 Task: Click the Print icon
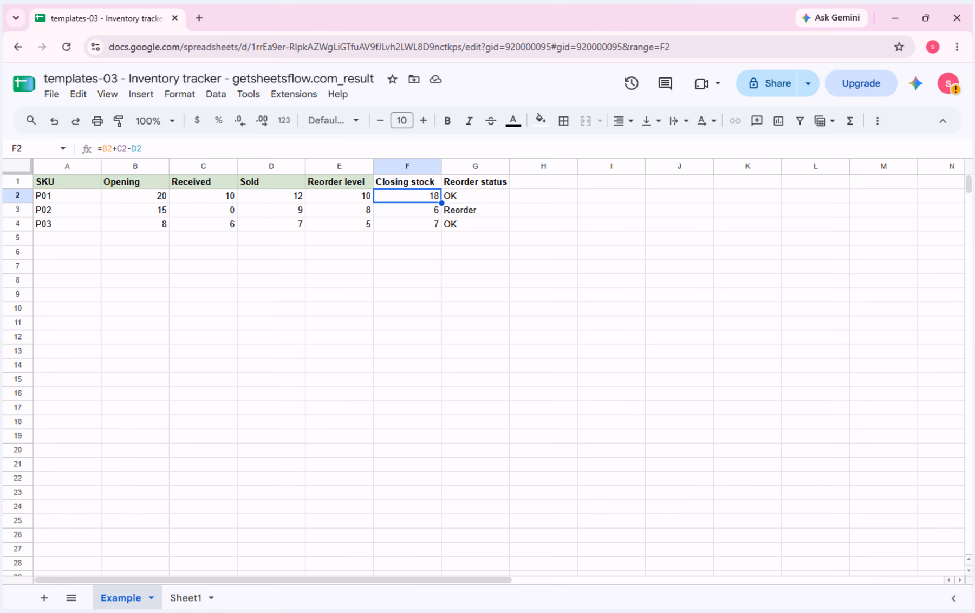[x=97, y=121]
